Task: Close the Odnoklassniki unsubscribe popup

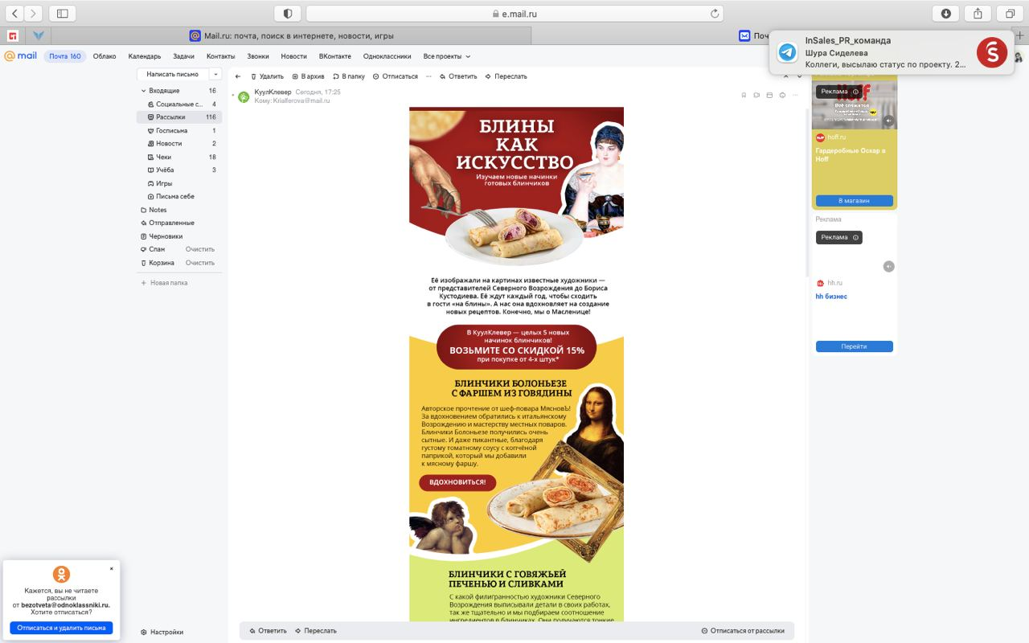Action: point(111,568)
